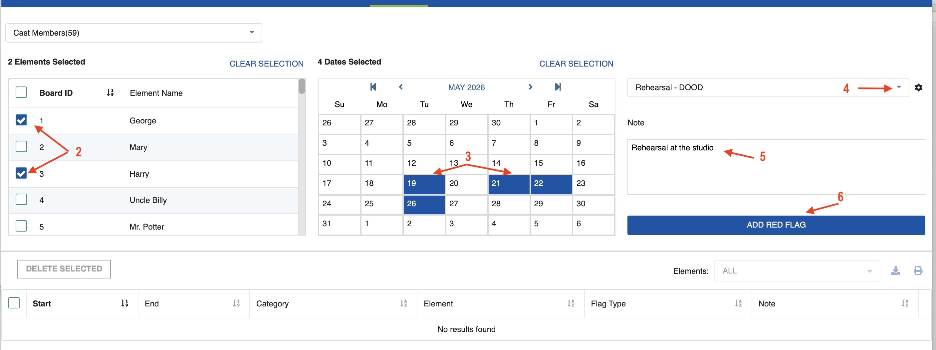Screen dimensions: 936x350
Task: Advance calendar to June with right chevron
Action: click(x=531, y=87)
